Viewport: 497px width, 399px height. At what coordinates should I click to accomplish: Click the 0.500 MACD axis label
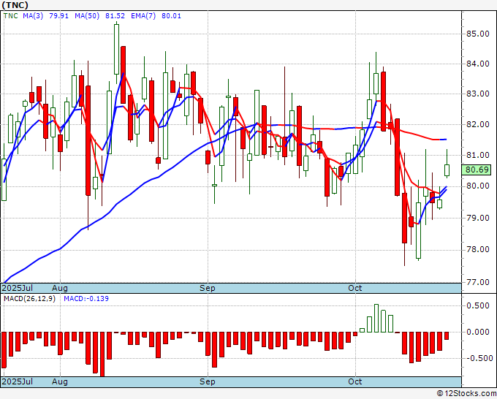[x=478, y=305]
